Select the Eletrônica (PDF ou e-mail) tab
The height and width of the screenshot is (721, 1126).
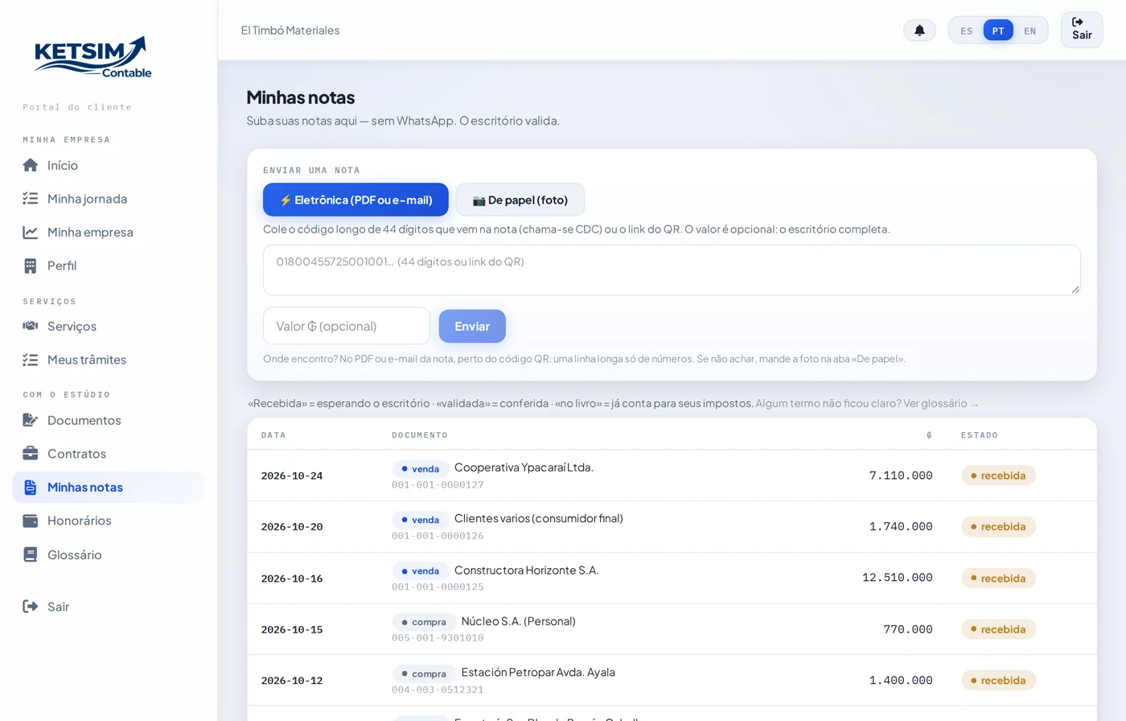(355, 200)
